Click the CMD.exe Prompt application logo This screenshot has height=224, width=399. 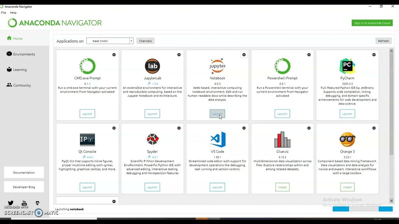(87, 66)
